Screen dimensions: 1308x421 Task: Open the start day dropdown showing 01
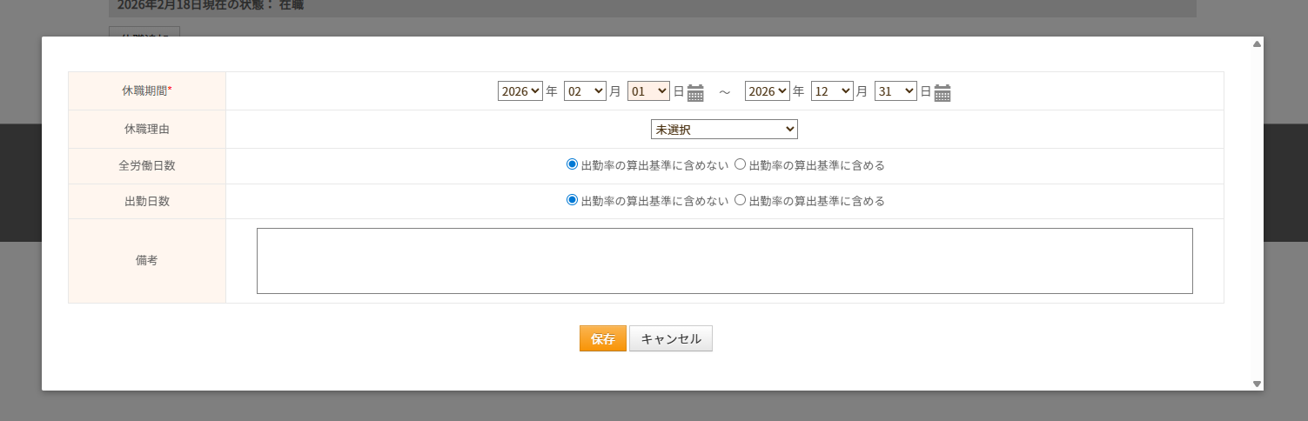tap(648, 90)
